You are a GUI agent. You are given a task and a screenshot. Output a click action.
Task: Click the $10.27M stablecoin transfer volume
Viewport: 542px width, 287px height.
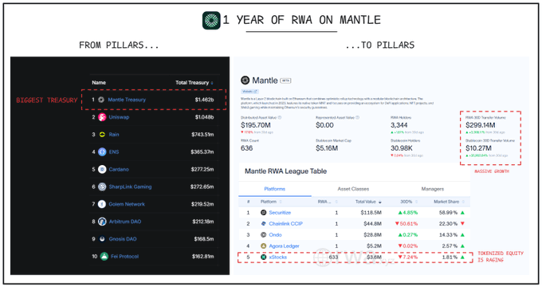pyautogui.click(x=479, y=148)
